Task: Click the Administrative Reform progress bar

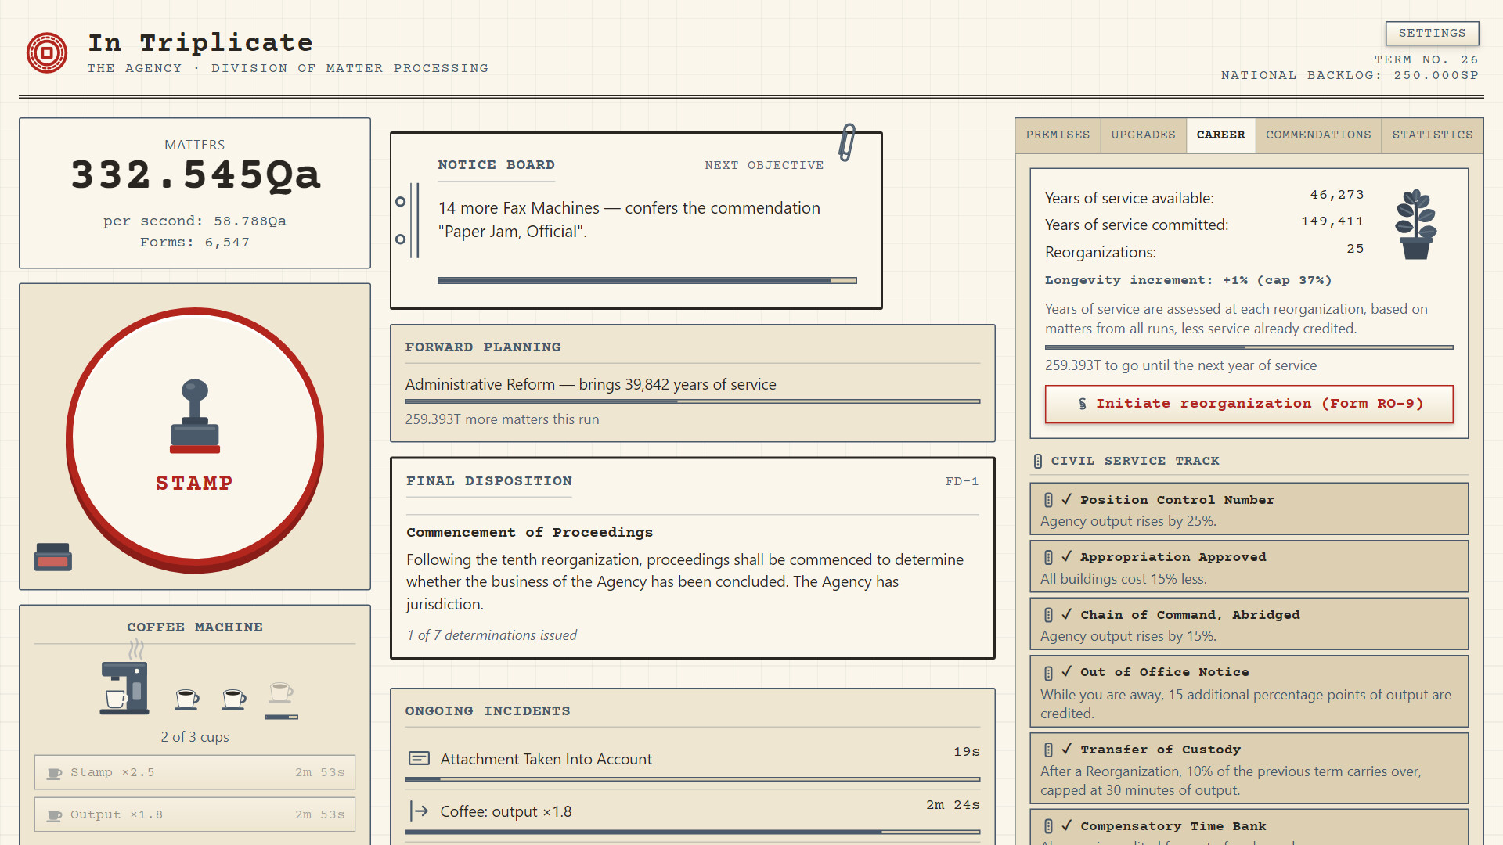Action: coord(693,401)
